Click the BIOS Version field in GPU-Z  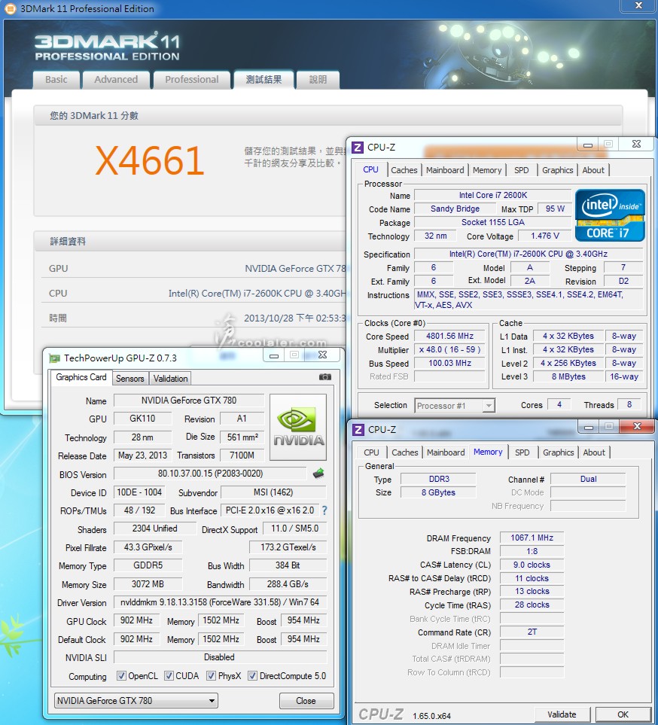click(210, 474)
